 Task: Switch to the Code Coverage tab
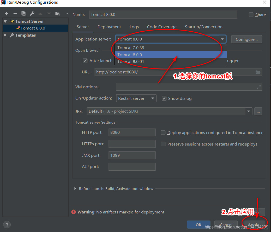pos(162,27)
